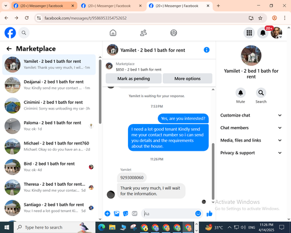
Task: Open Deájanai conversation
Action: pos(49,85)
